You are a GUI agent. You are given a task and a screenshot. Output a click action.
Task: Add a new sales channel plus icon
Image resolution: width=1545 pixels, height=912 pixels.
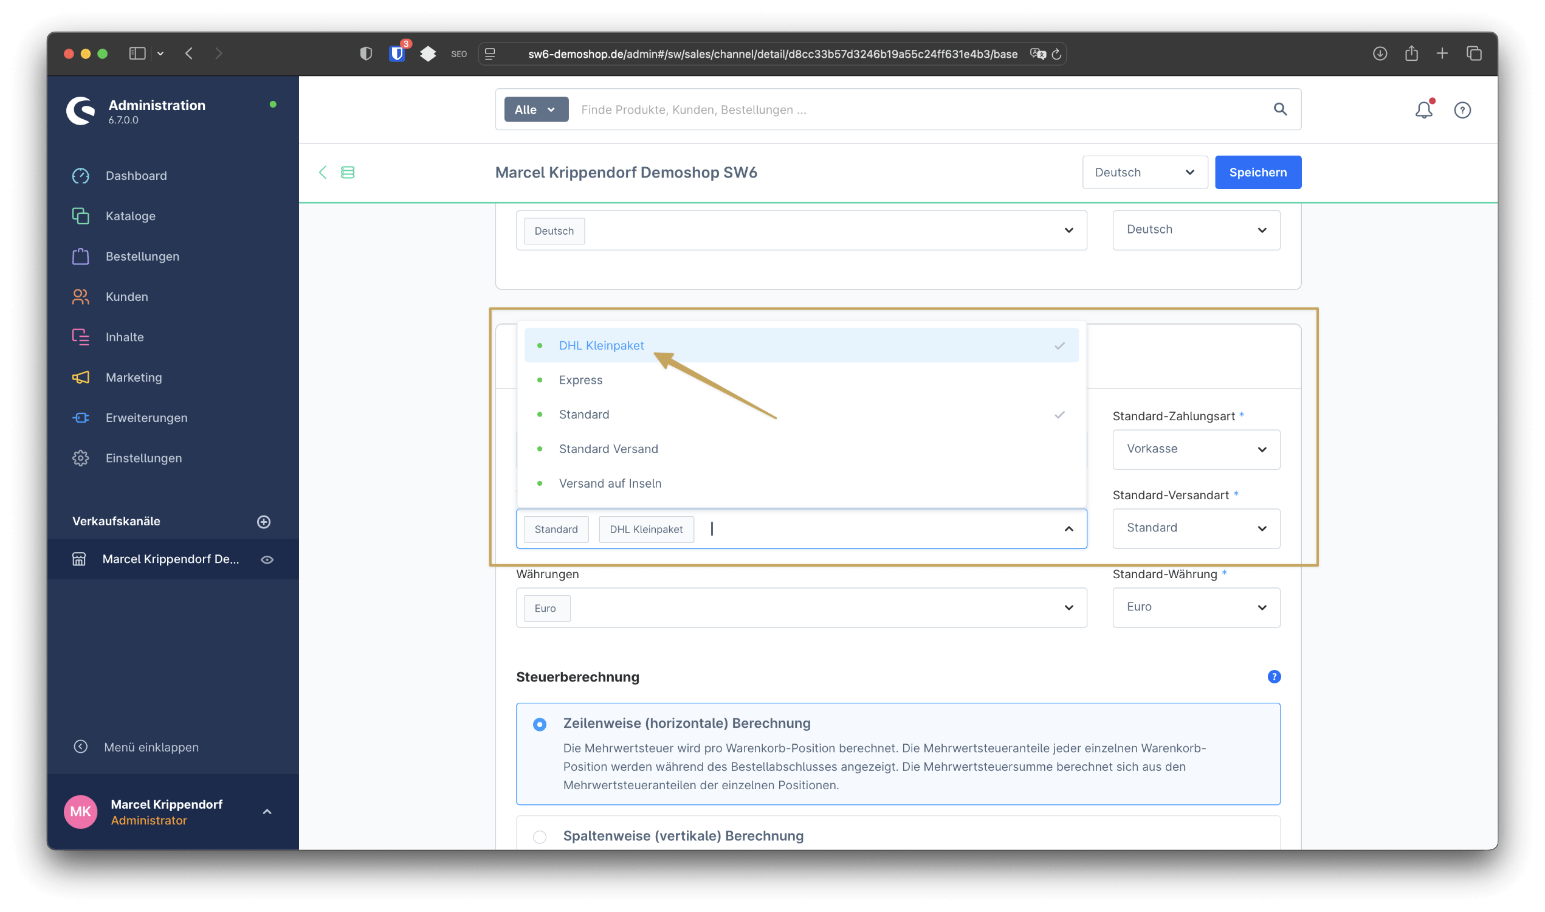point(264,521)
